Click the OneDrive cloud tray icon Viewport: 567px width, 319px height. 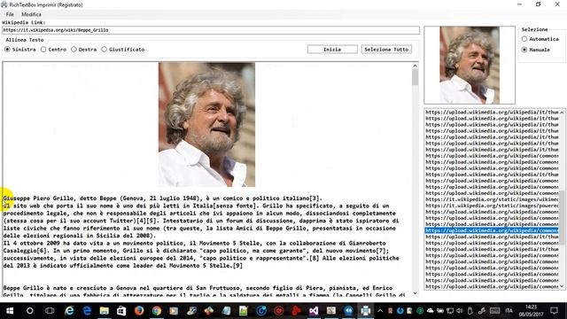430,311
